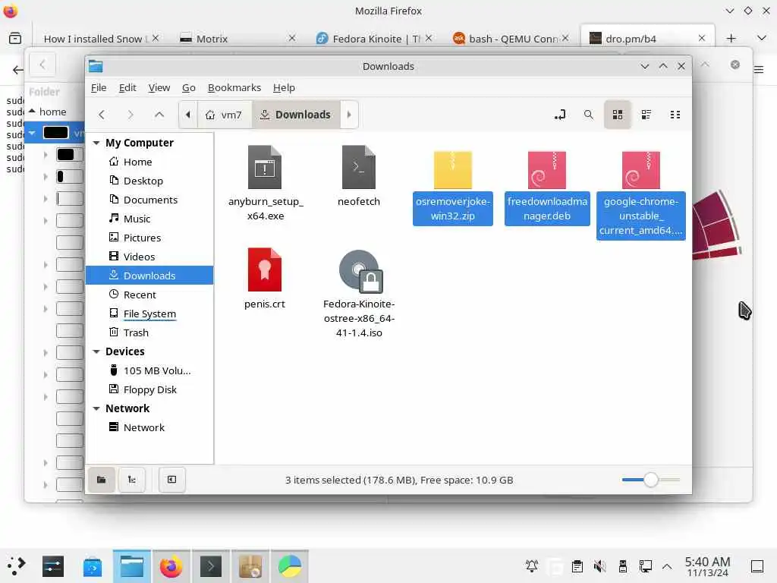The height and width of the screenshot is (583, 777).
Task: Launch Firefox from the taskbar
Action: pos(171,566)
